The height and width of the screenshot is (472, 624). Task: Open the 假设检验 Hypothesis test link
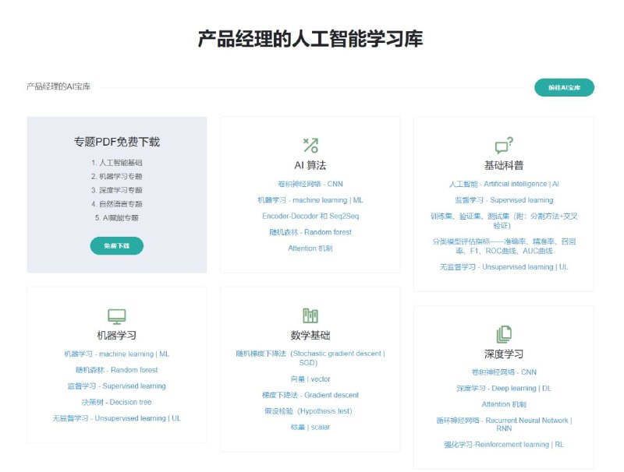pos(309,411)
